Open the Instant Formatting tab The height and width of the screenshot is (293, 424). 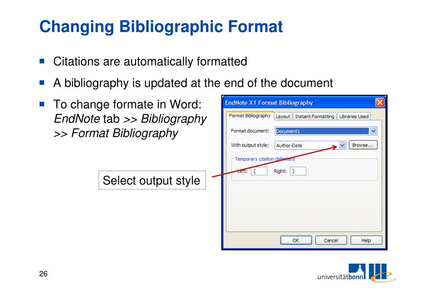pyautogui.click(x=315, y=116)
